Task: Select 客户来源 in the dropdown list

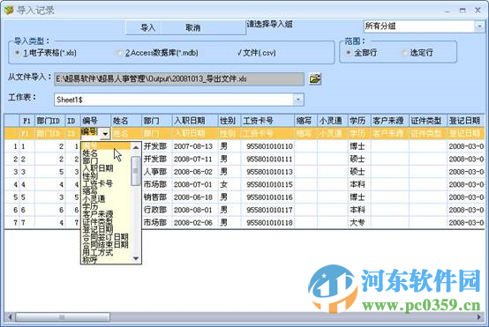Action: (98, 214)
